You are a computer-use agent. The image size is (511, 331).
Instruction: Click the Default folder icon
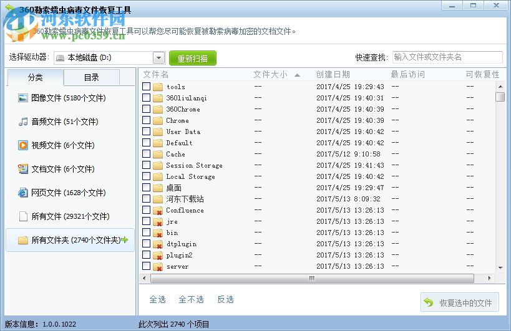[158, 143]
